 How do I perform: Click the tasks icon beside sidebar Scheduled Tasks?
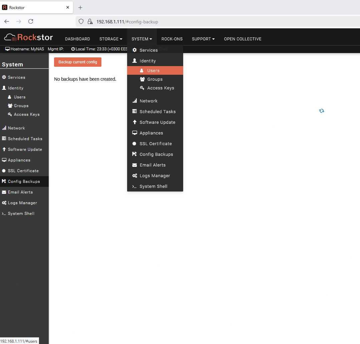coord(4,138)
